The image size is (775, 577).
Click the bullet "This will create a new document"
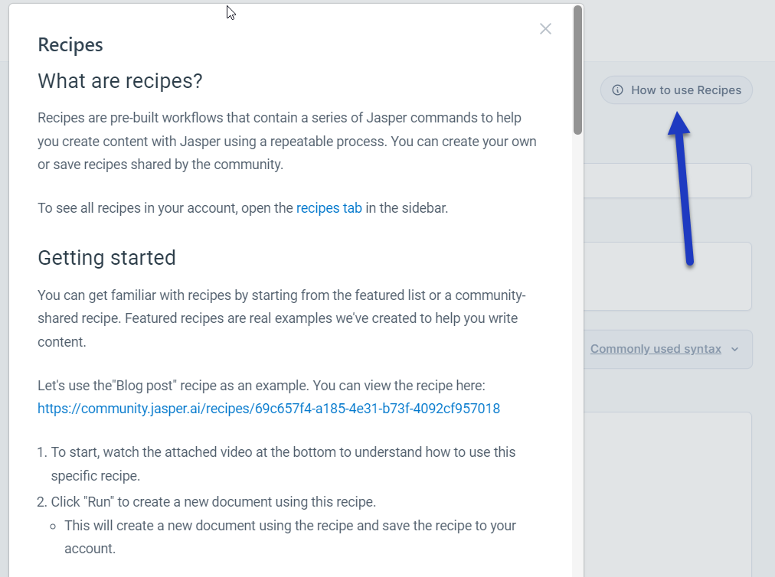[290, 537]
